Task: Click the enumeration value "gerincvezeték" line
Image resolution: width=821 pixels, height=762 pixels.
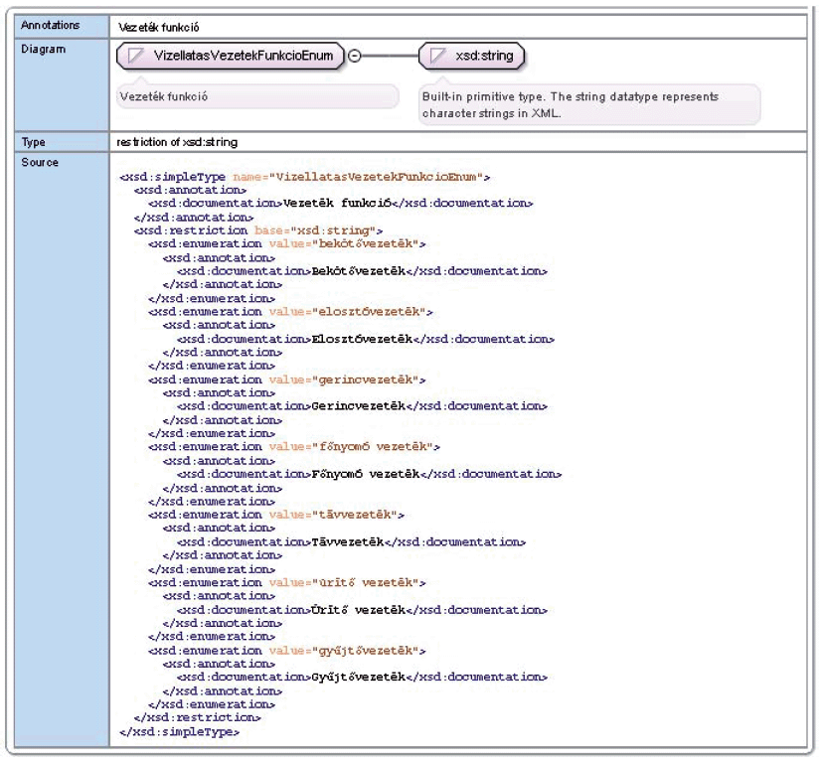Action: [x=287, y=380]
